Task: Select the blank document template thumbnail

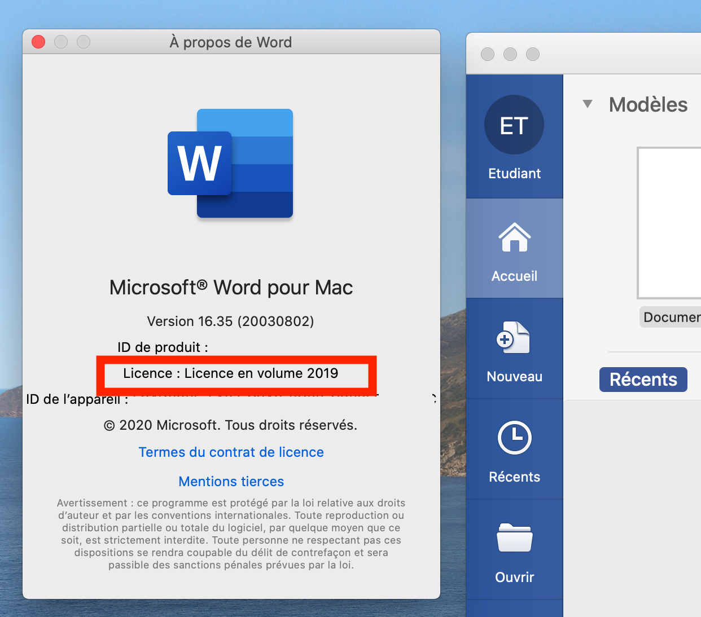Action: pos(669,223)
